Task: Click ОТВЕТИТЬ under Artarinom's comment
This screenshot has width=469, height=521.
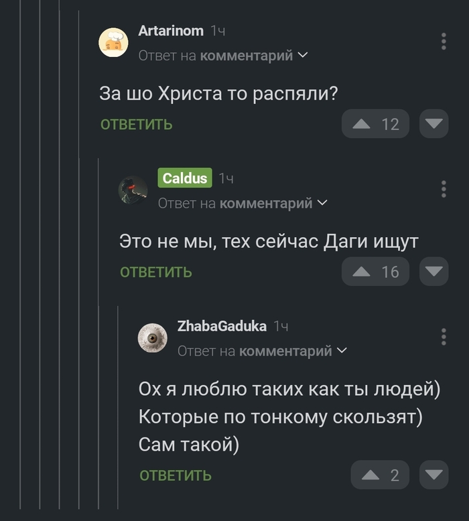Action: click(x=137, y=125)
